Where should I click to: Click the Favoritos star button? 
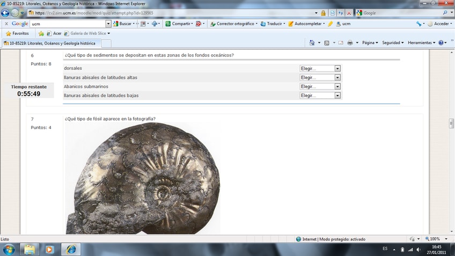(x=17, y=33)
